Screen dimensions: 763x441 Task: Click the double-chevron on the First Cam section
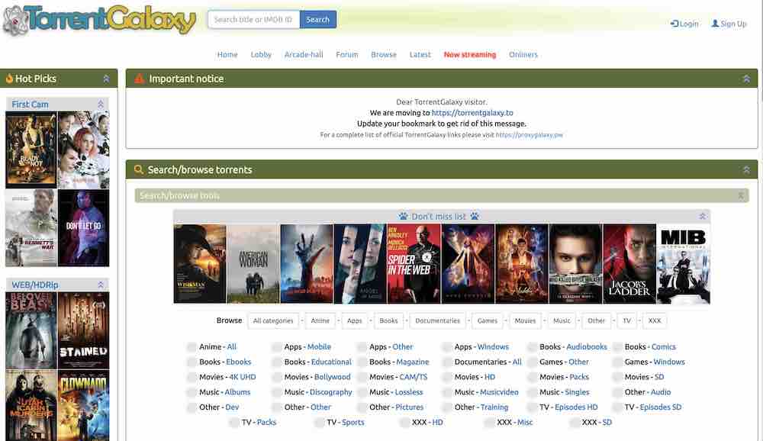tap(100, 104)
